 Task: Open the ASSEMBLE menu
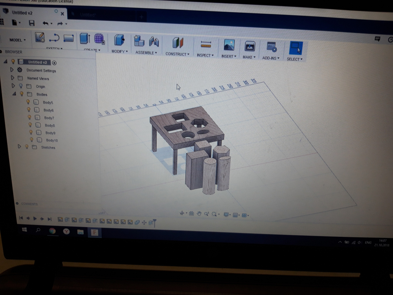146,53
